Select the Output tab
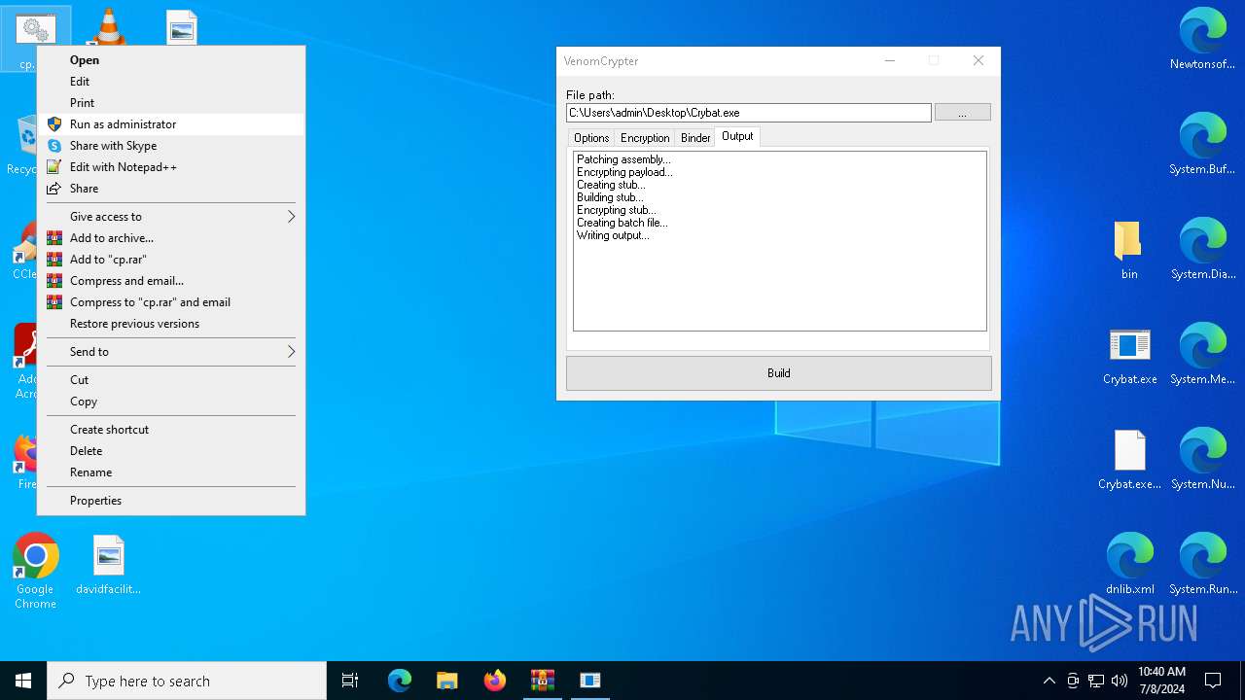1245x700 pixels. [737, 136]
